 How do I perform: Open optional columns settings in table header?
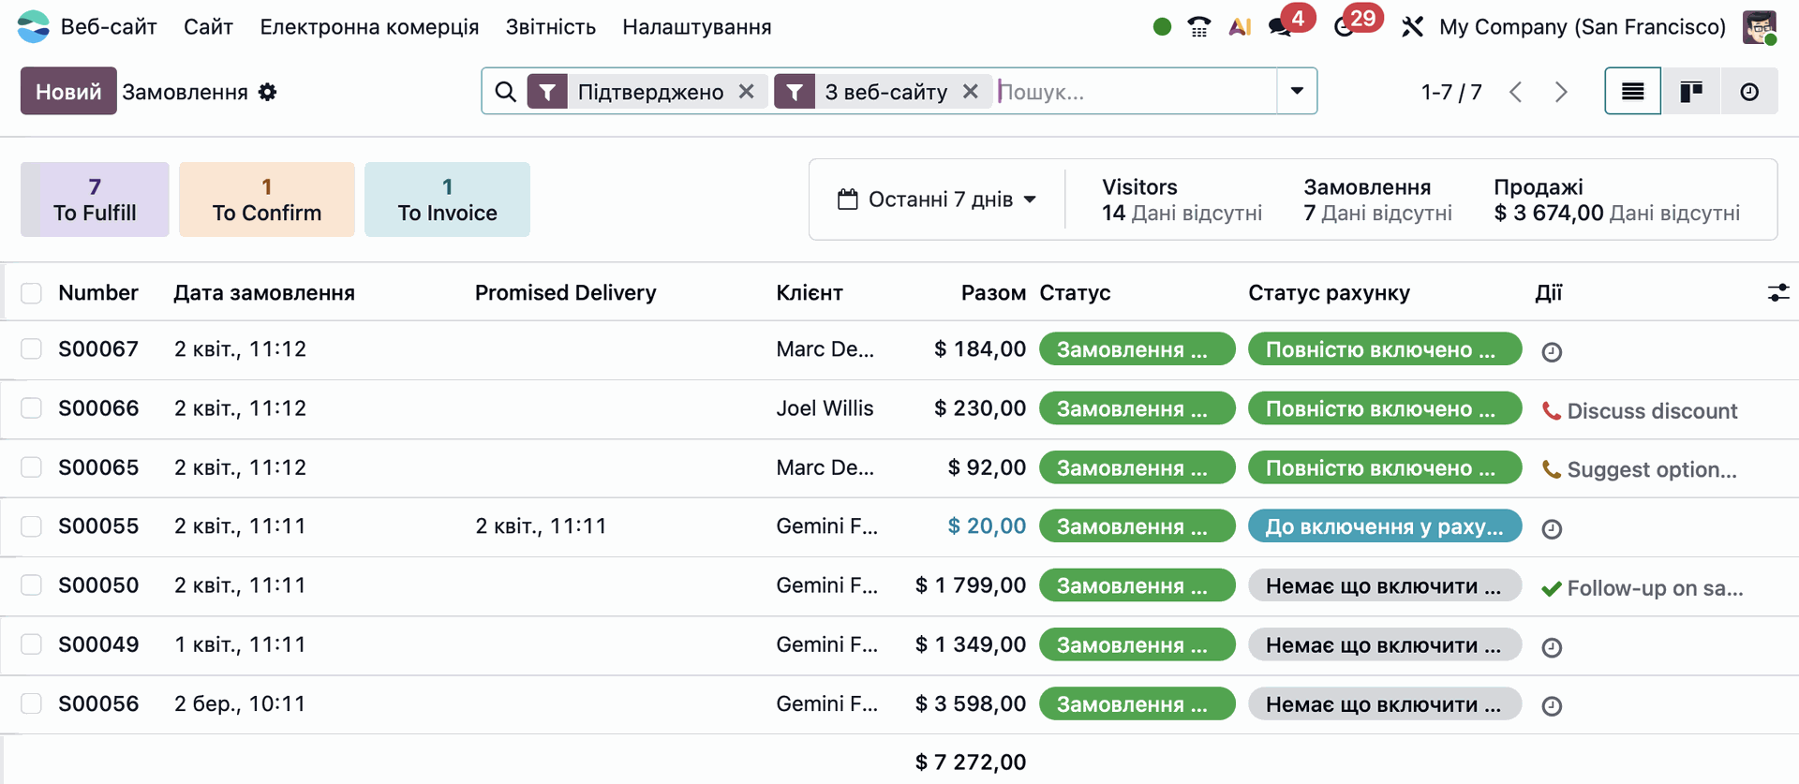coord(1777,293)
